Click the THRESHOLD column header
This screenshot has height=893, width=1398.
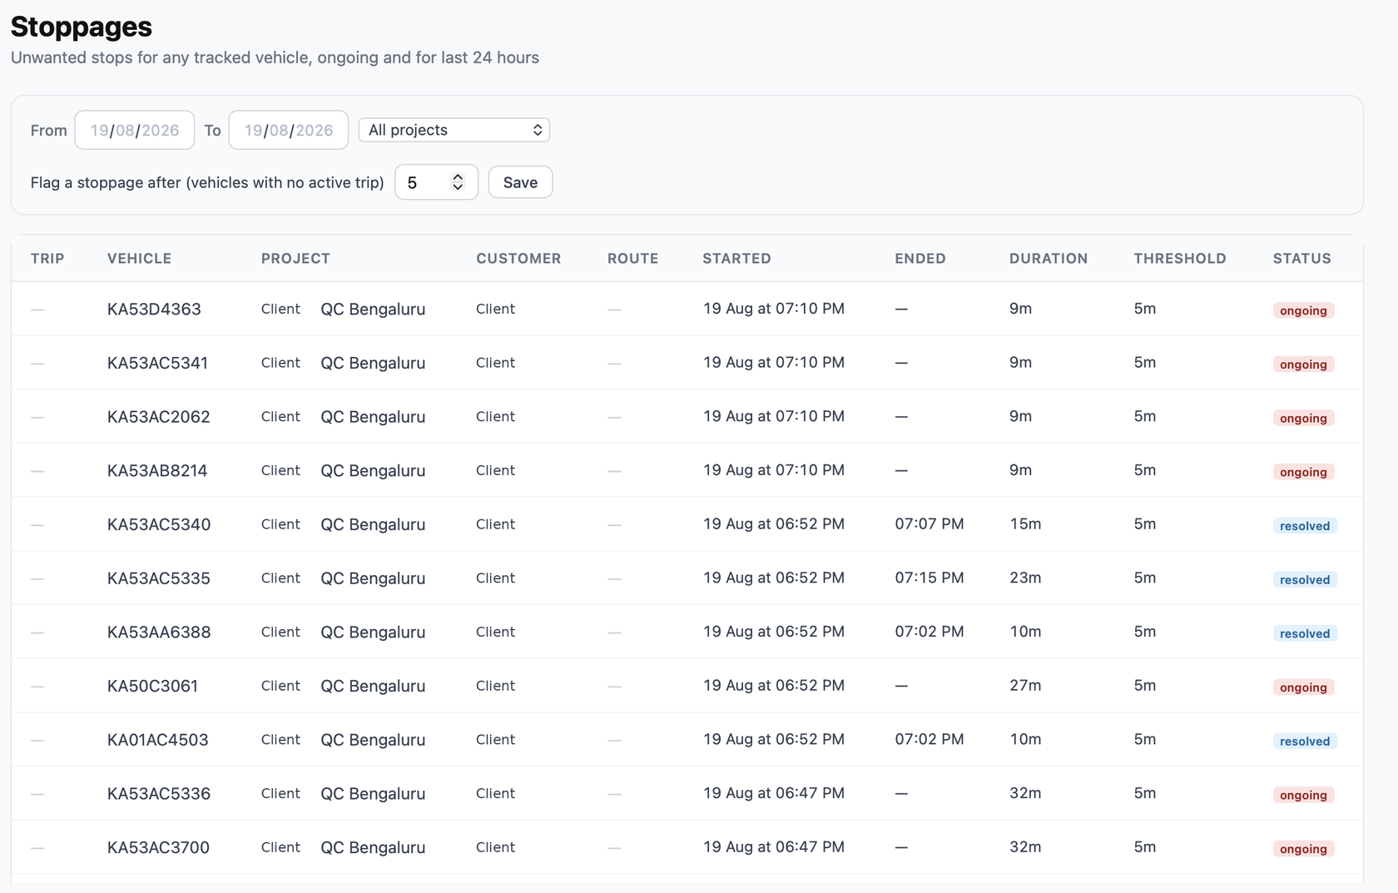1180,258
